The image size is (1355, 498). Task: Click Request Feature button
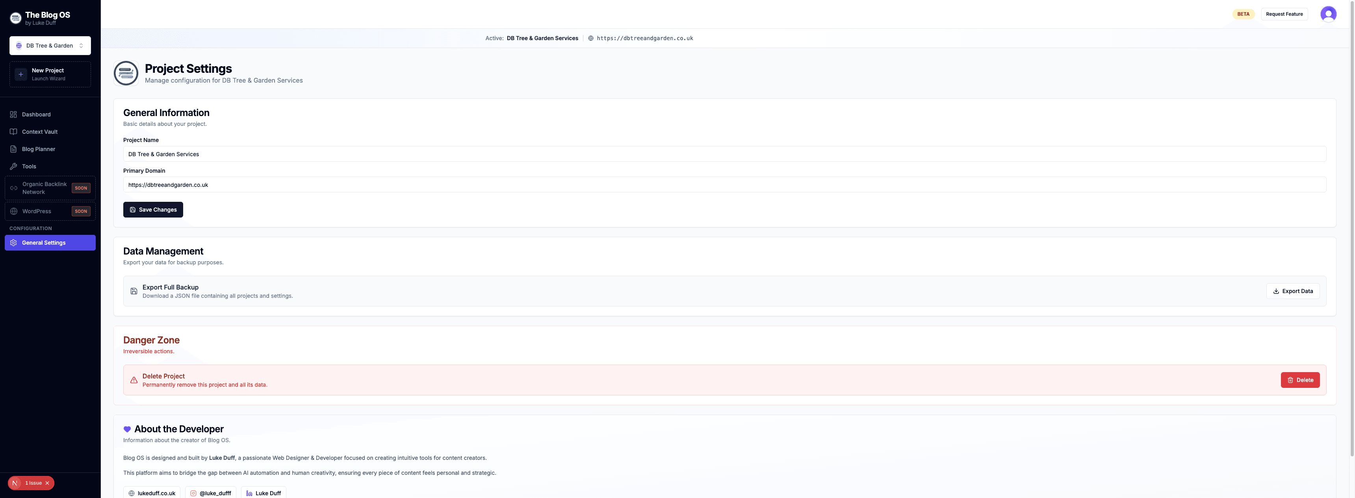(x=1284, y=14)
